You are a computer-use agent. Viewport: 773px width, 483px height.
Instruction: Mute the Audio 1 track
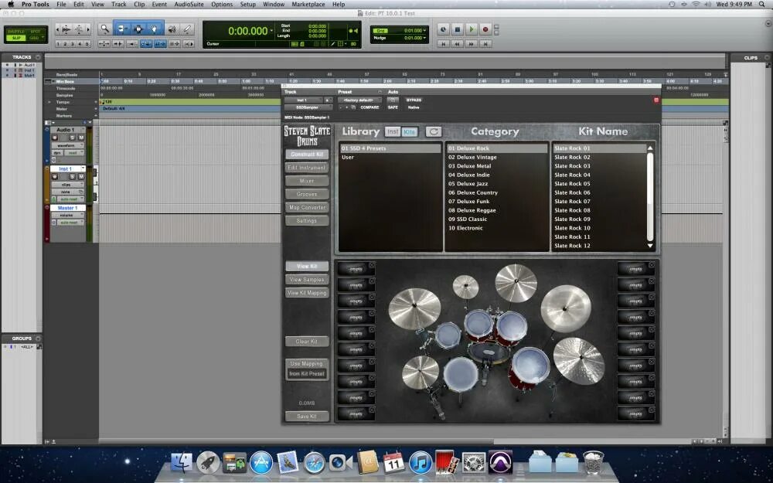point(81,138)
